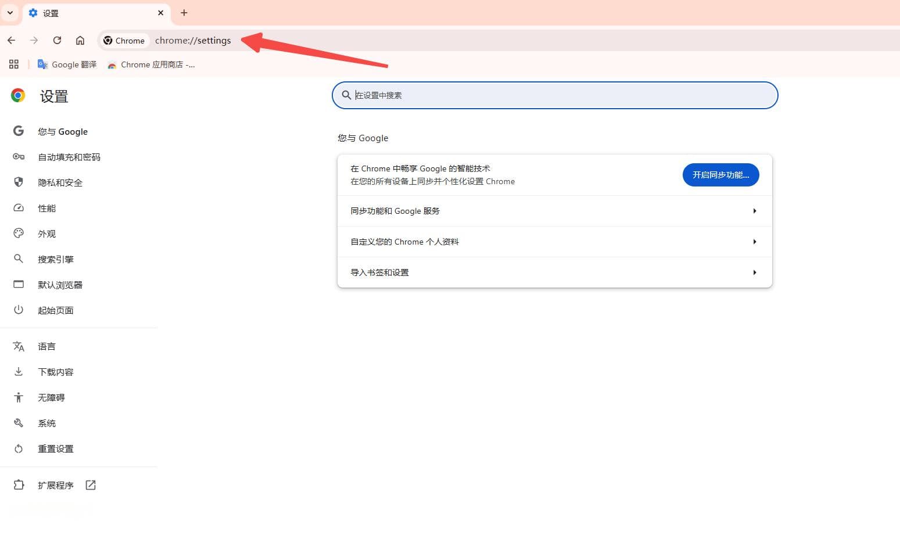Open 默认浏览器 settings
This screenshot has width=900, height=549.
60,285
